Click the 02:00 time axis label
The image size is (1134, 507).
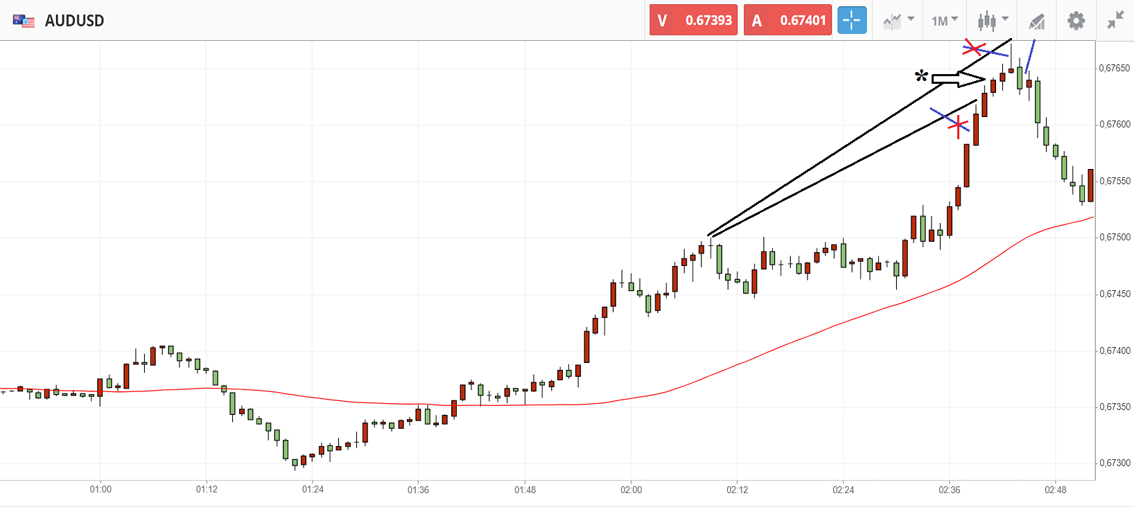[x=631, y=490]
